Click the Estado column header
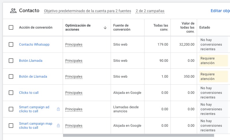 (x=205, y=27)
